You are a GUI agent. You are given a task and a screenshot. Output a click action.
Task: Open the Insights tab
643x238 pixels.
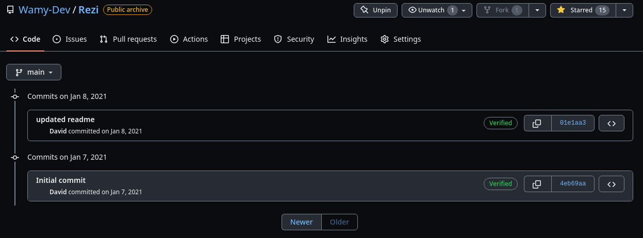347,39
